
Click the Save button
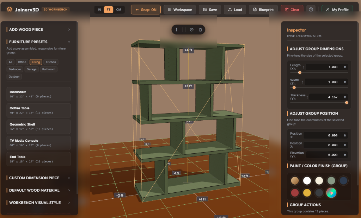[210, 9]
